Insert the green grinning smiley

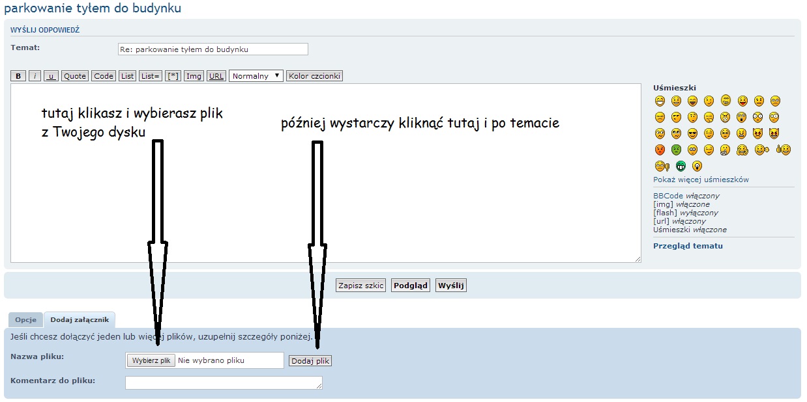click(x=680, y=166)
